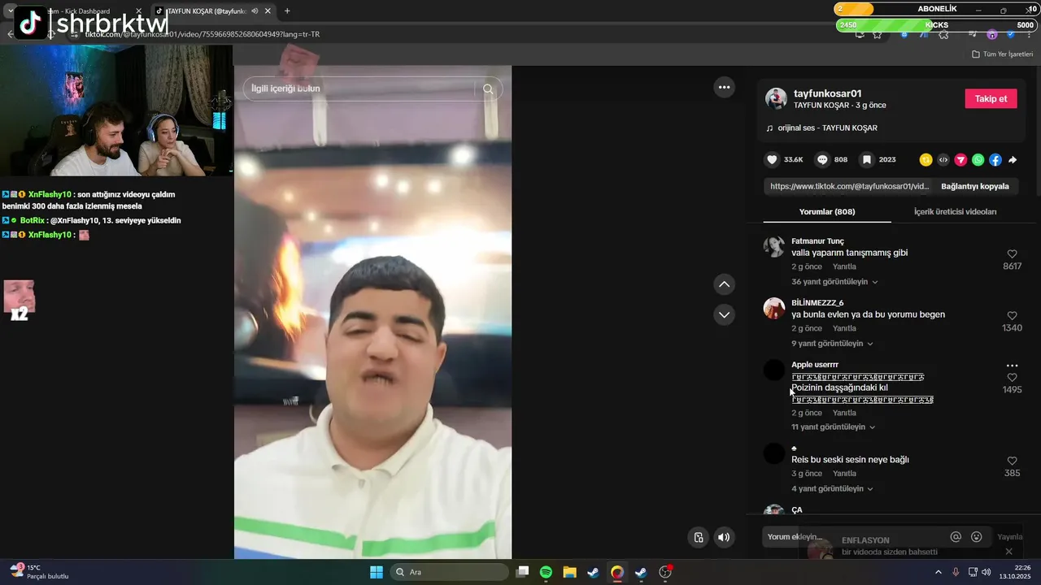Open Tüm Yer İşaretleri bookmarks folder
This screenshot has height=585, width=1041.
pyautogui.click(x=1002, y=54)
